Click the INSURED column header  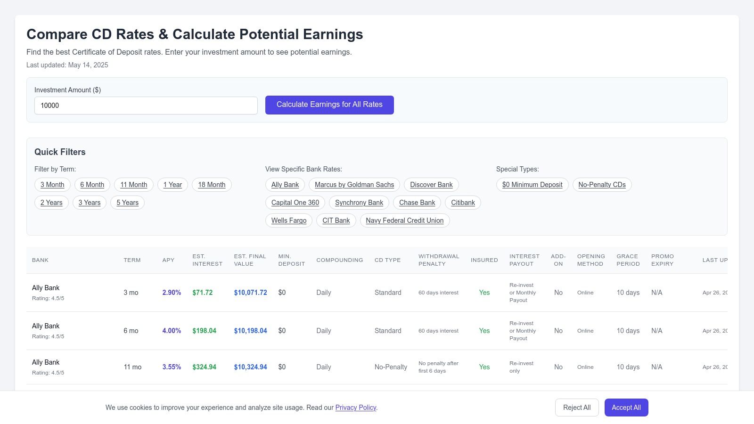pyautogui.click(x=484, y=260)
